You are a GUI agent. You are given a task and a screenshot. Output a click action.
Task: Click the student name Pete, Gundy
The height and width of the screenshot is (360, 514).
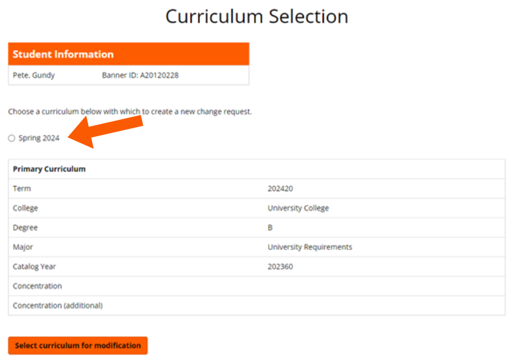[x=34, y=76]
